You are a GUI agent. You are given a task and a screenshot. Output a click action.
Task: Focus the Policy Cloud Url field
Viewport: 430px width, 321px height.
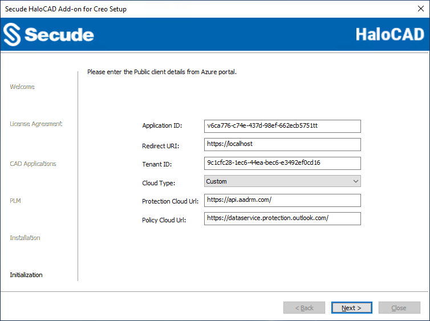(282, 218)
